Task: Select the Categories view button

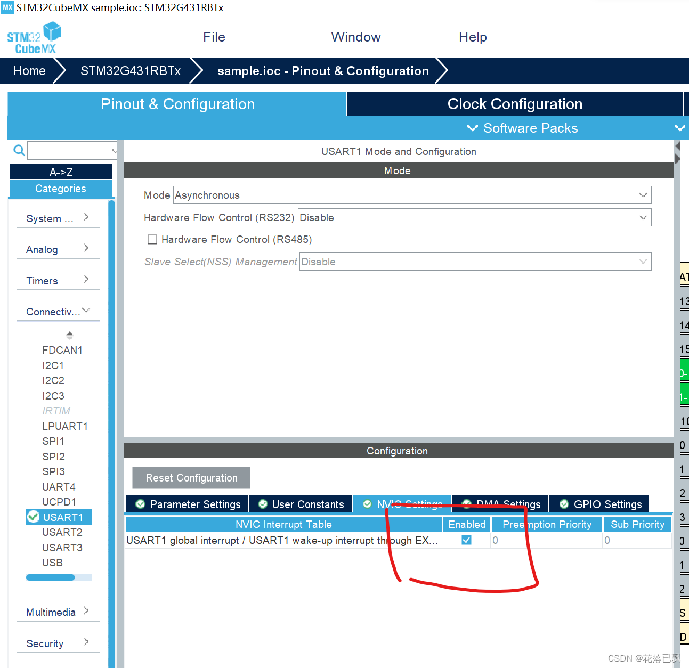Action: pyautogui.click(x=61, y=189)
